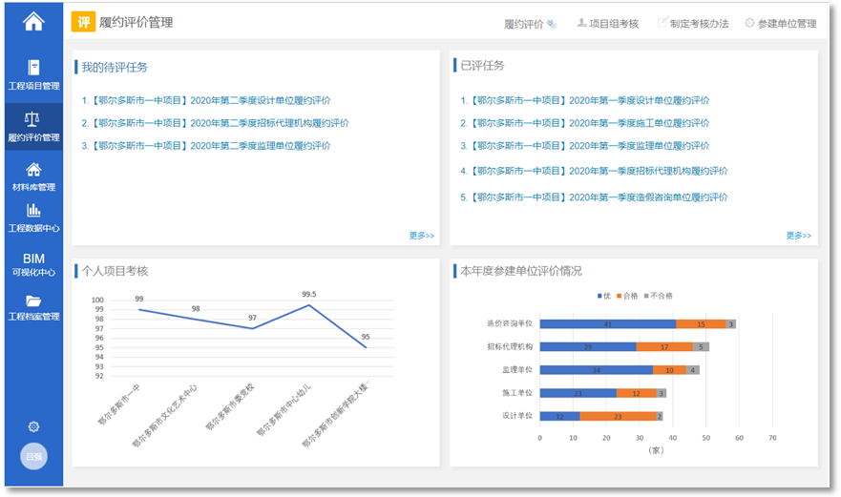The image size is (841, 497).
Task: Click 更多>> under 已评任务
Action: point(798,235)
